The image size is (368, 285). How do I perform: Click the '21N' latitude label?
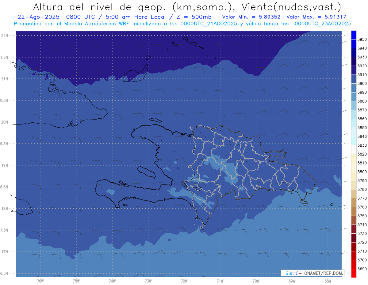pyautogui.click(x=5, y=79)
